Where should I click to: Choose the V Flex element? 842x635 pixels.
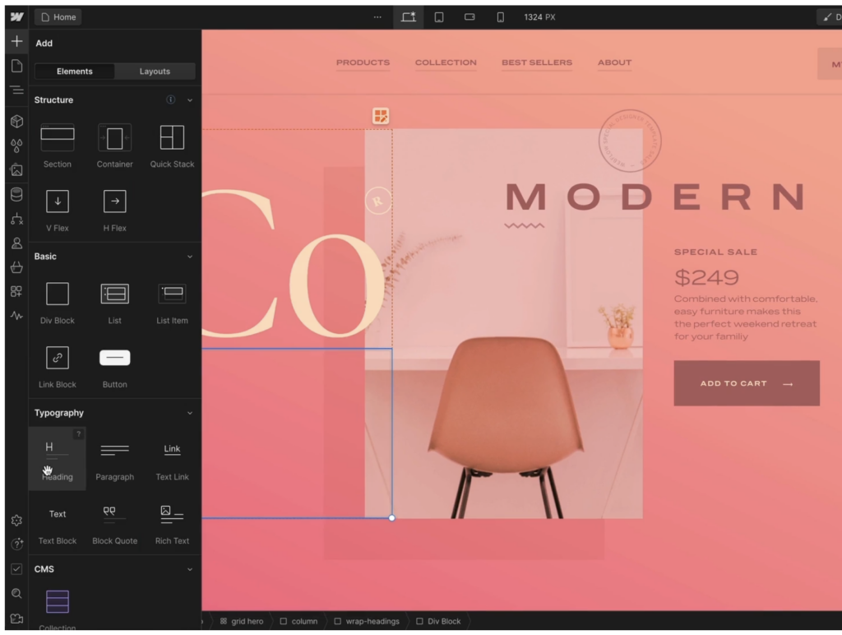pos(58,202)
